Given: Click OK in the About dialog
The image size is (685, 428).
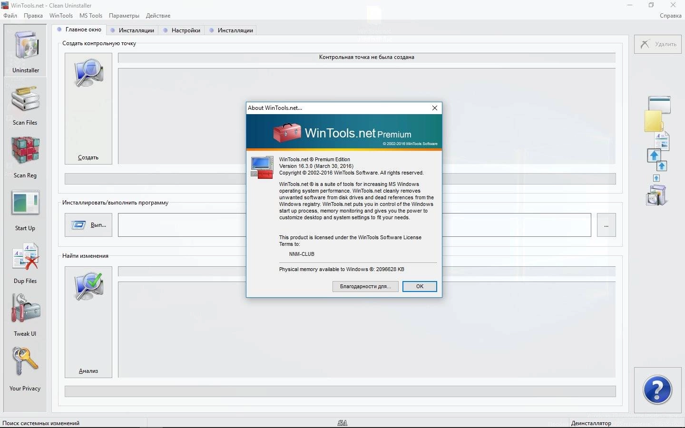Looking at the screenshot, I should [x=420, y=286].
